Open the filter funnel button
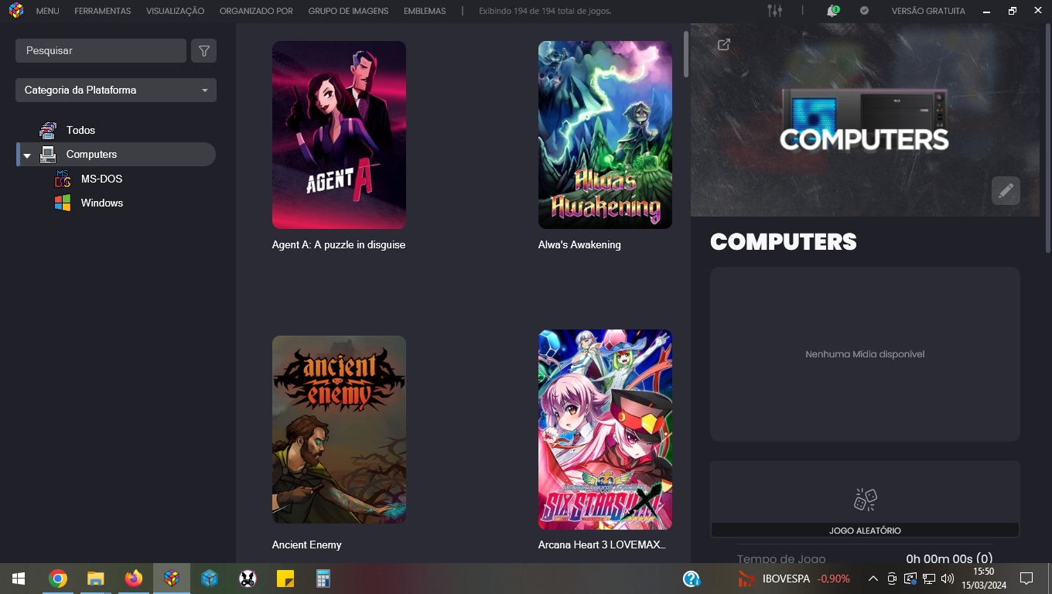Screen dimensions: 1052x594 (203, 50)
